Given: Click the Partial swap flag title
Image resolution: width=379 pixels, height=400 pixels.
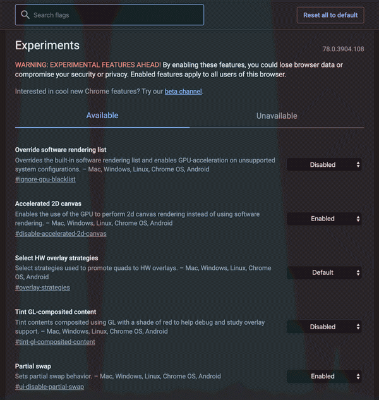Looking at the screenshot, I should [33, 366].
